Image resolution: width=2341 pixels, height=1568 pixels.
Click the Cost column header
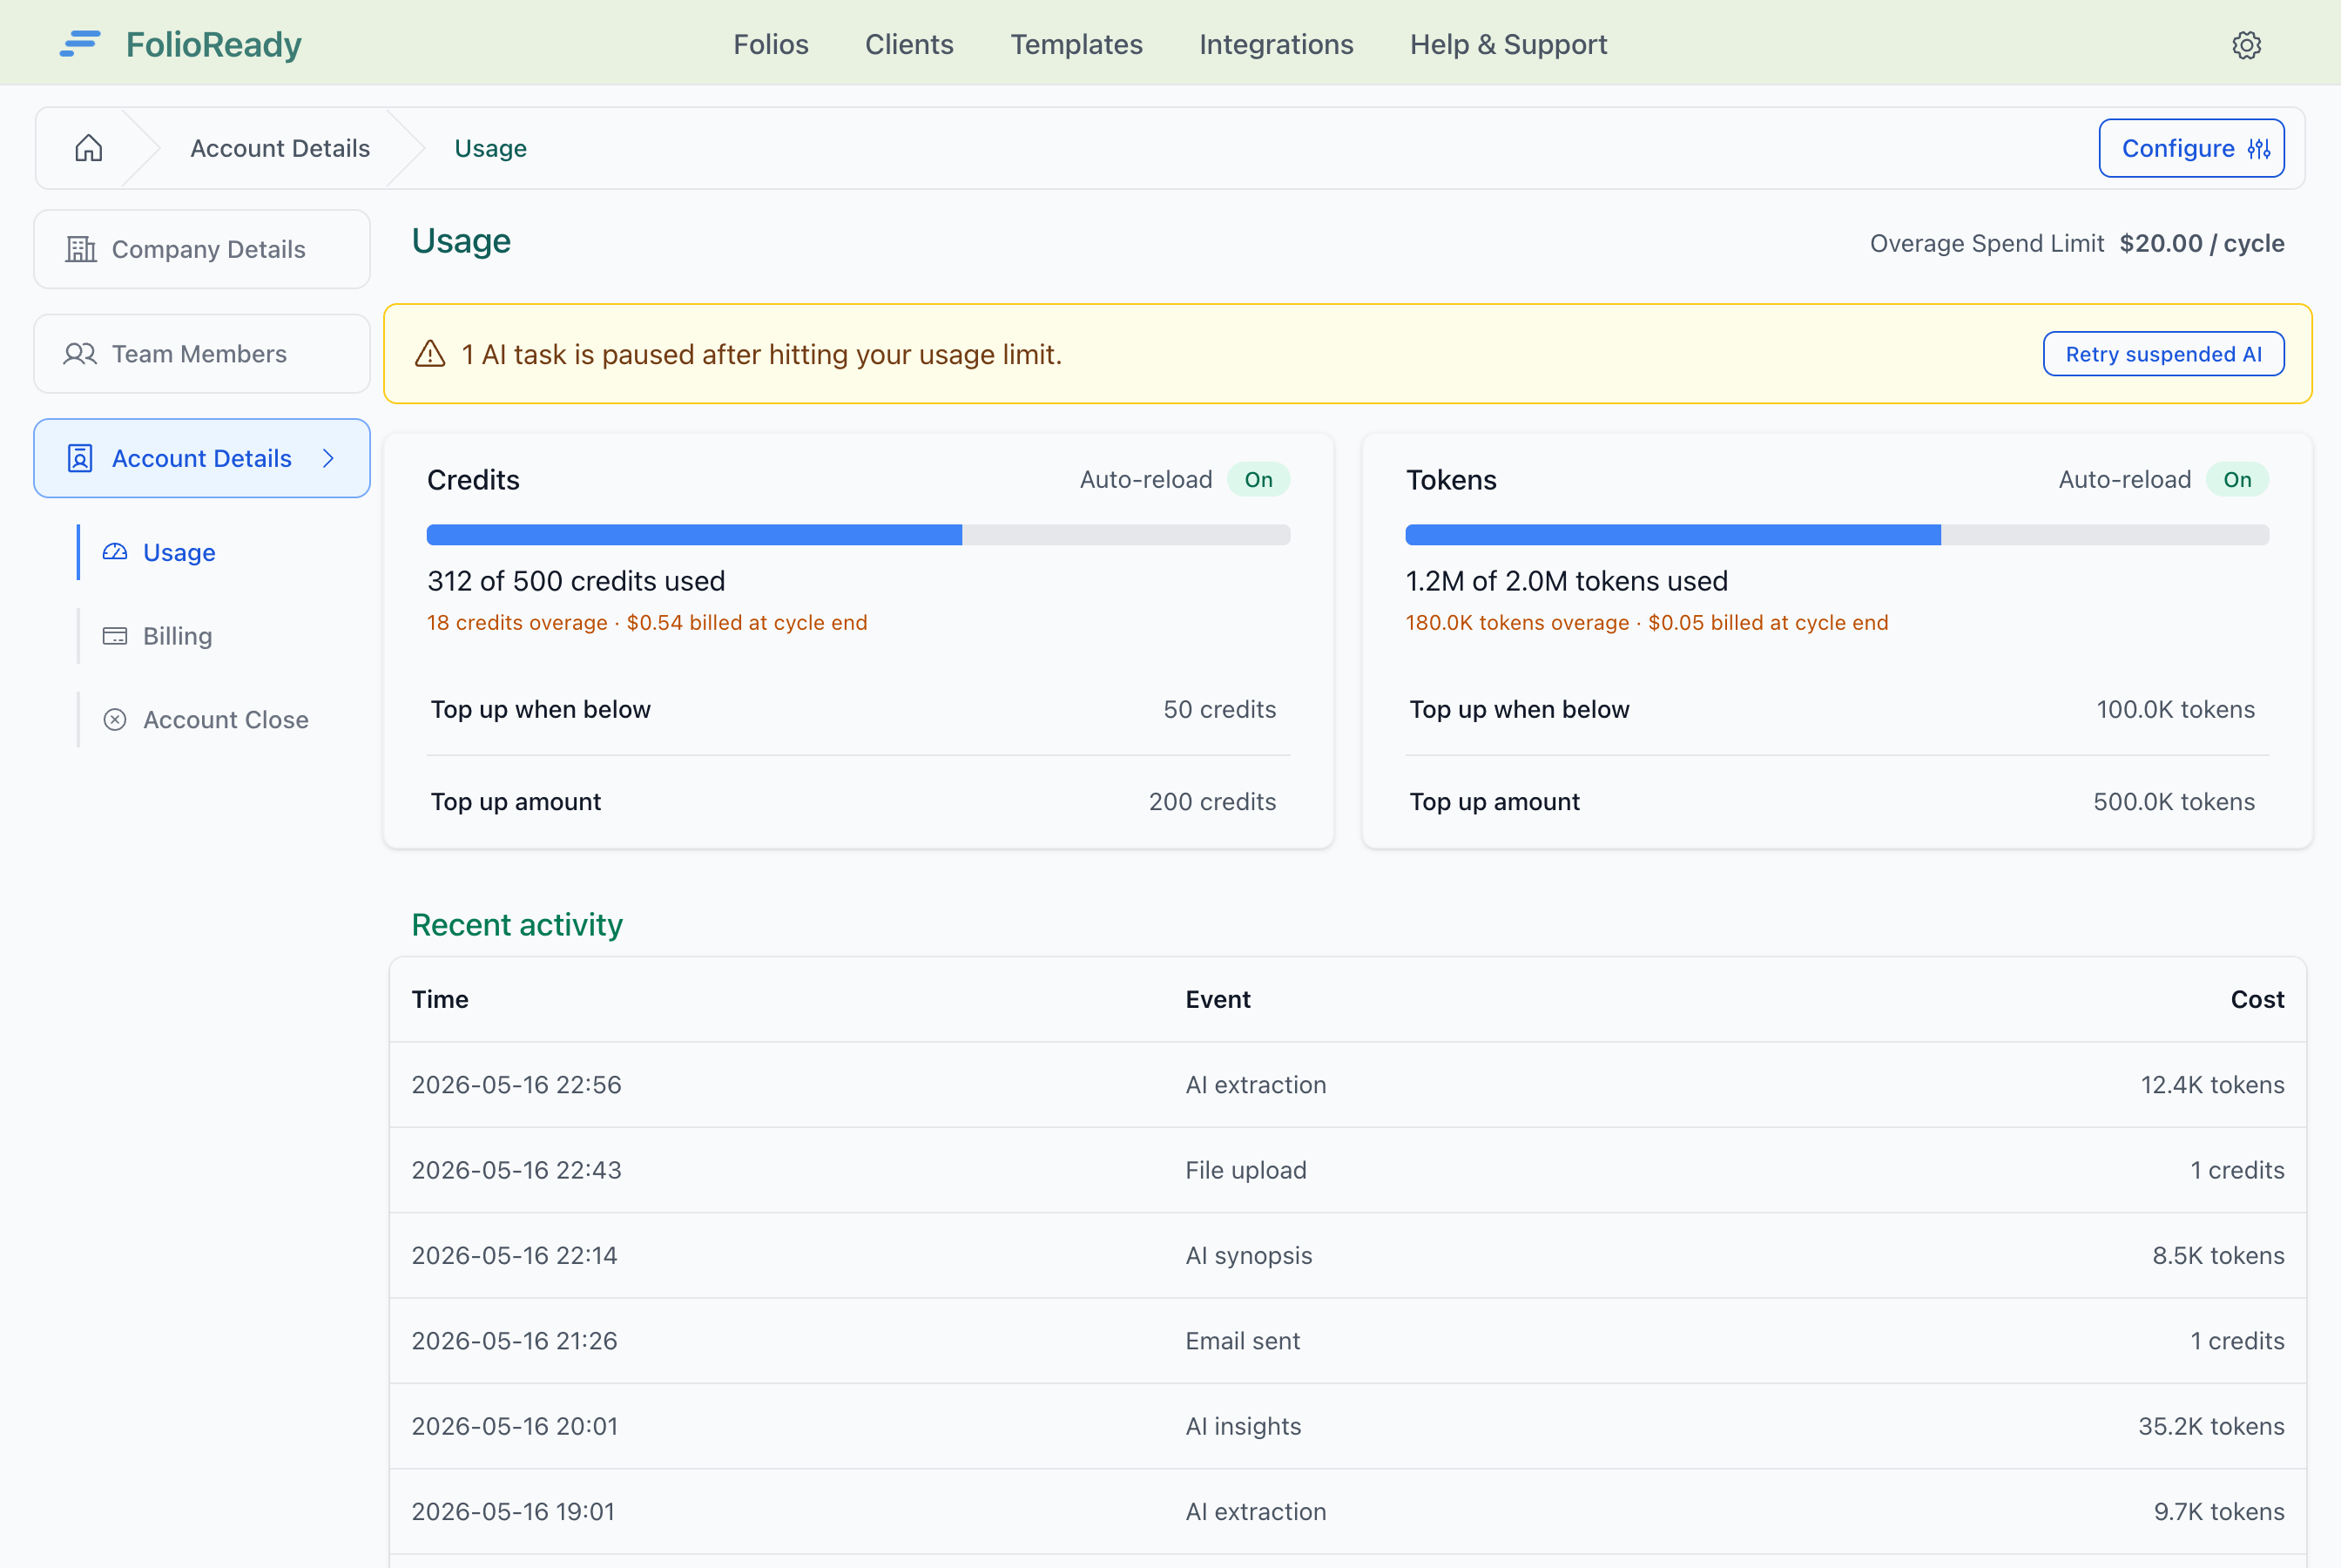click(2257, 999)
